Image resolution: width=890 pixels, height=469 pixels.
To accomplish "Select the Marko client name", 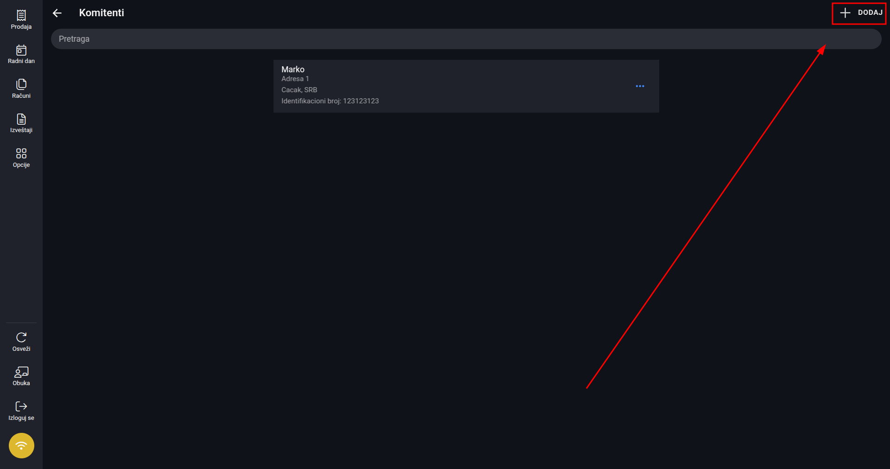I will [293, 69].
